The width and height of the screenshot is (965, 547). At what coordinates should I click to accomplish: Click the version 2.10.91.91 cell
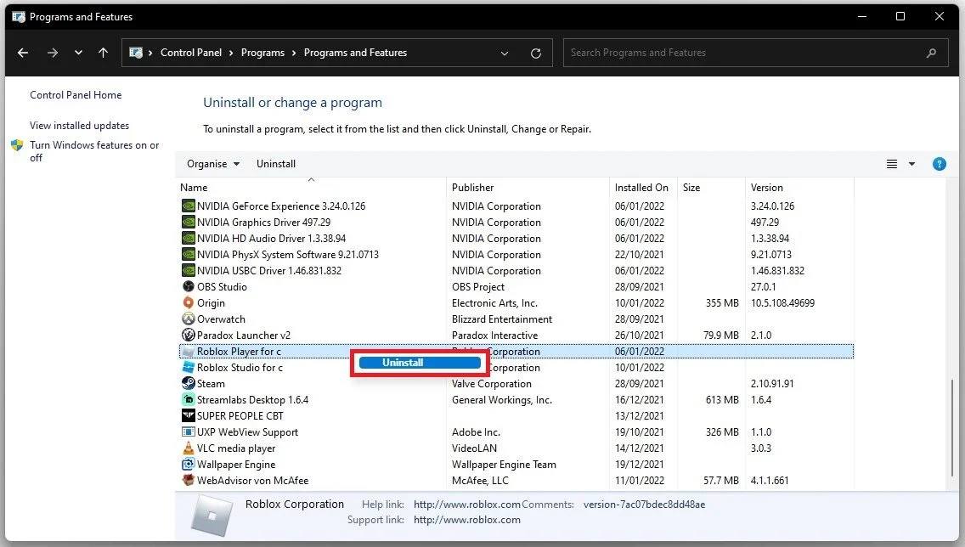click(x=772, y=384)
